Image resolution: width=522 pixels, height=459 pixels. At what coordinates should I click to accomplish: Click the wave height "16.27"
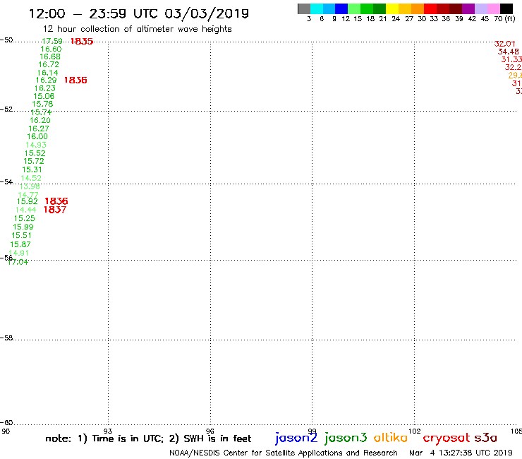coord(39,129)
